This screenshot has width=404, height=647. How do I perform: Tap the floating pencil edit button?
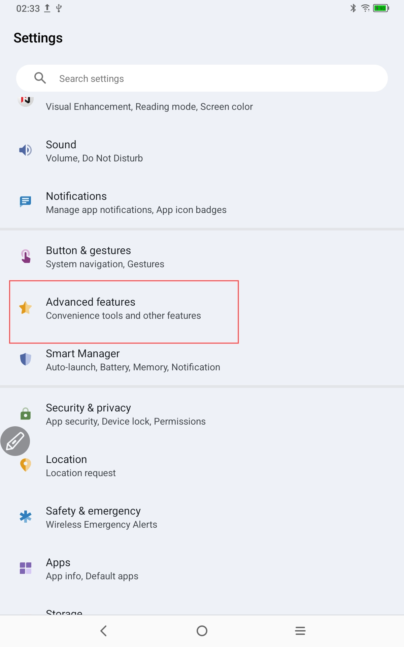click(15, 441)
